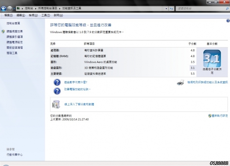This screenshot has width=230, height=166.
Task: Select the 處理器 row label
Action: pyautogui.click(x=55, y=50)
